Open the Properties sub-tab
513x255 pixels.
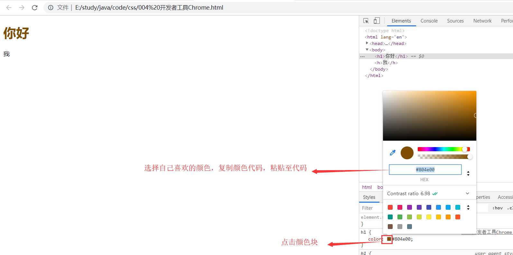(x=483, y=197)
